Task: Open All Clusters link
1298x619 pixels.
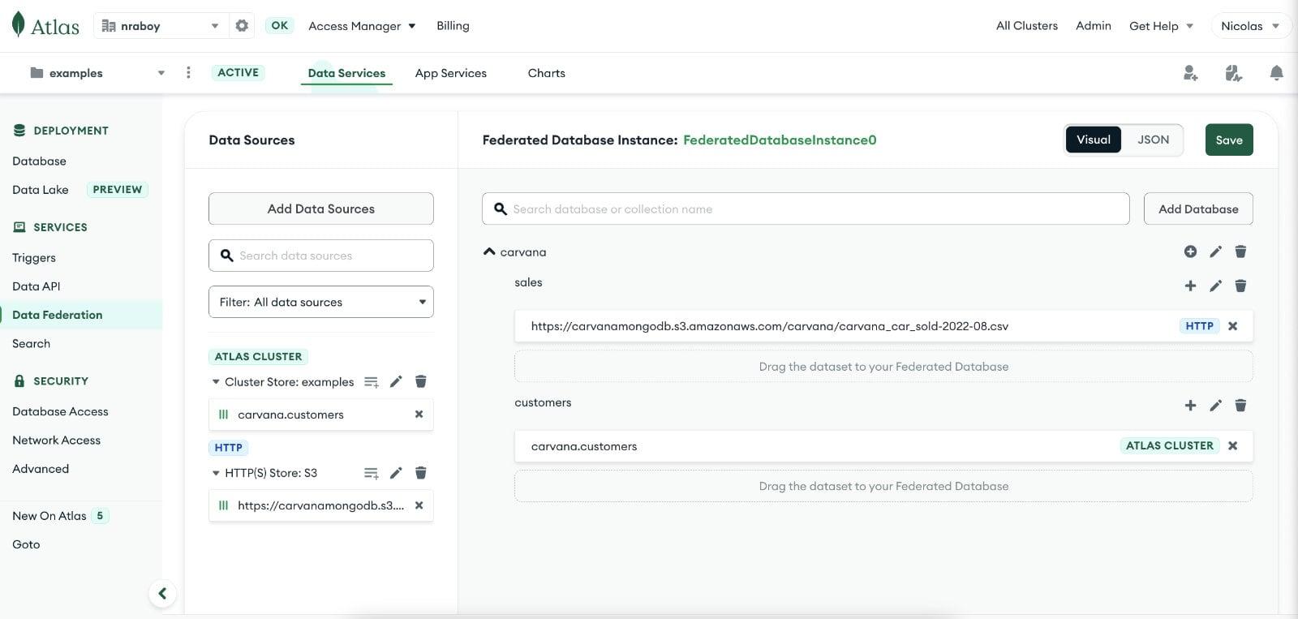Action: (1027, 26)
